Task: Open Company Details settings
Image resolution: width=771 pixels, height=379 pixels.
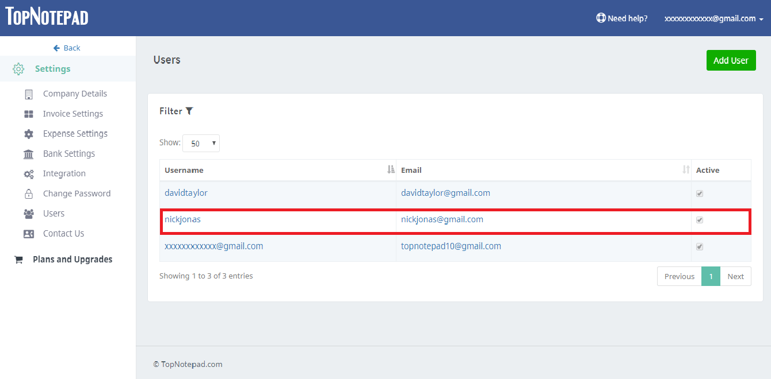Action: pyautogui.click(x=75, y=94)
